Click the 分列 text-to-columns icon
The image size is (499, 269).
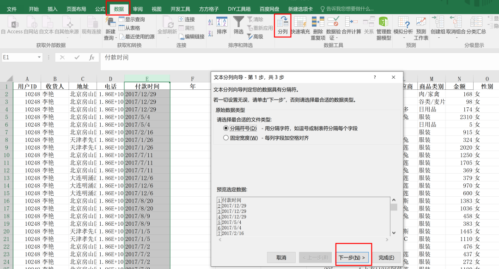click(283, 25)
